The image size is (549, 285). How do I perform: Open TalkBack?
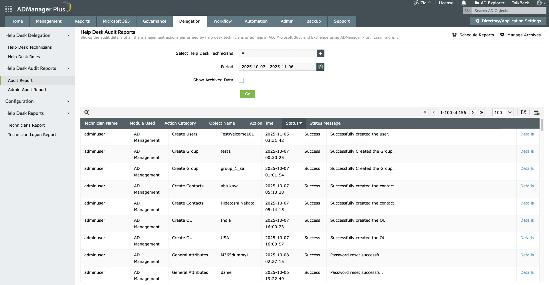pyautogui.click(x=520, y=3)
